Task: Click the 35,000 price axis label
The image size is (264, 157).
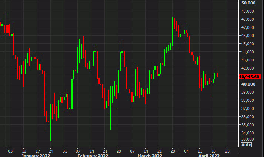Action: (x=247, y=125)
